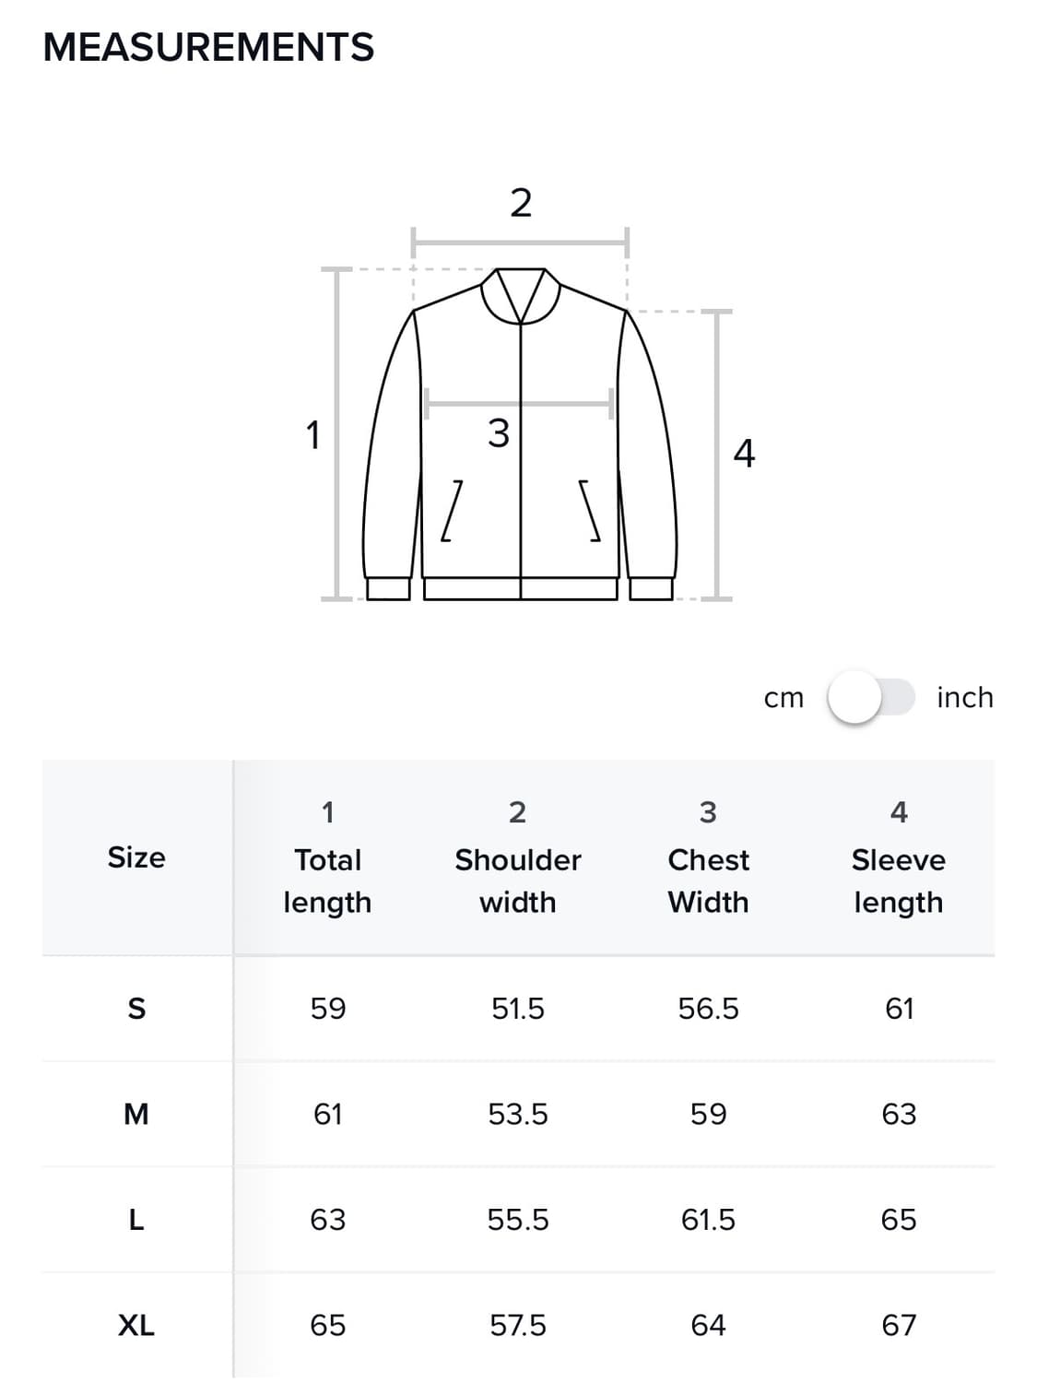Click the number 4 sleeve marker on diagram
The width and height of the screenshot is (1037, 1383).
coord(744,454)
